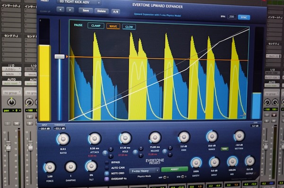Click the first Pro Tools channel volume fader
This screenshot has height=188, width=284.
tap(8, 146)
